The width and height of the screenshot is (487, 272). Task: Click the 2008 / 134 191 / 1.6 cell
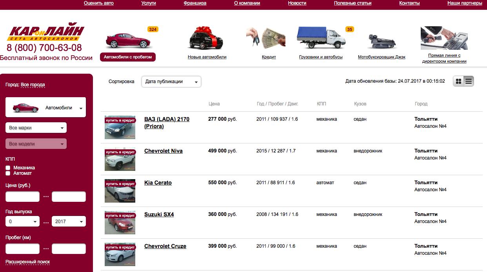coord(277,214)
